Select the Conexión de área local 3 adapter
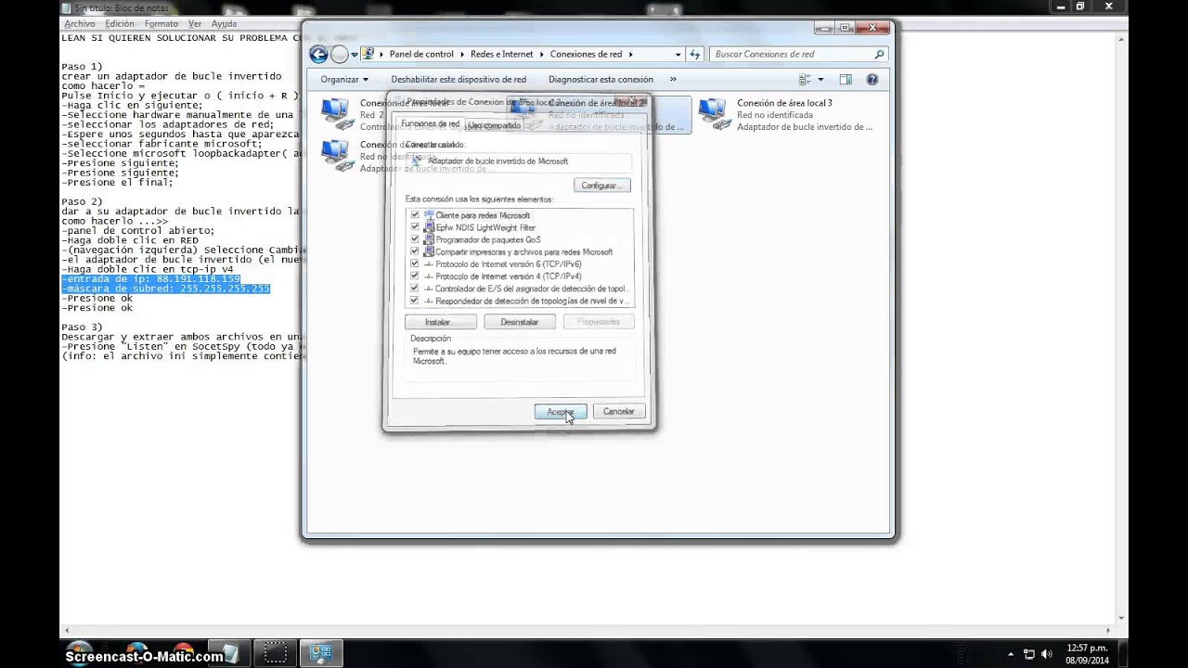The height and width of the screenshot is (668, 1188). tap(787, 115)
